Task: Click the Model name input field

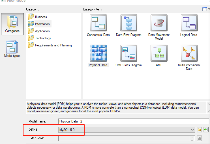Action: tap(134, 121)
